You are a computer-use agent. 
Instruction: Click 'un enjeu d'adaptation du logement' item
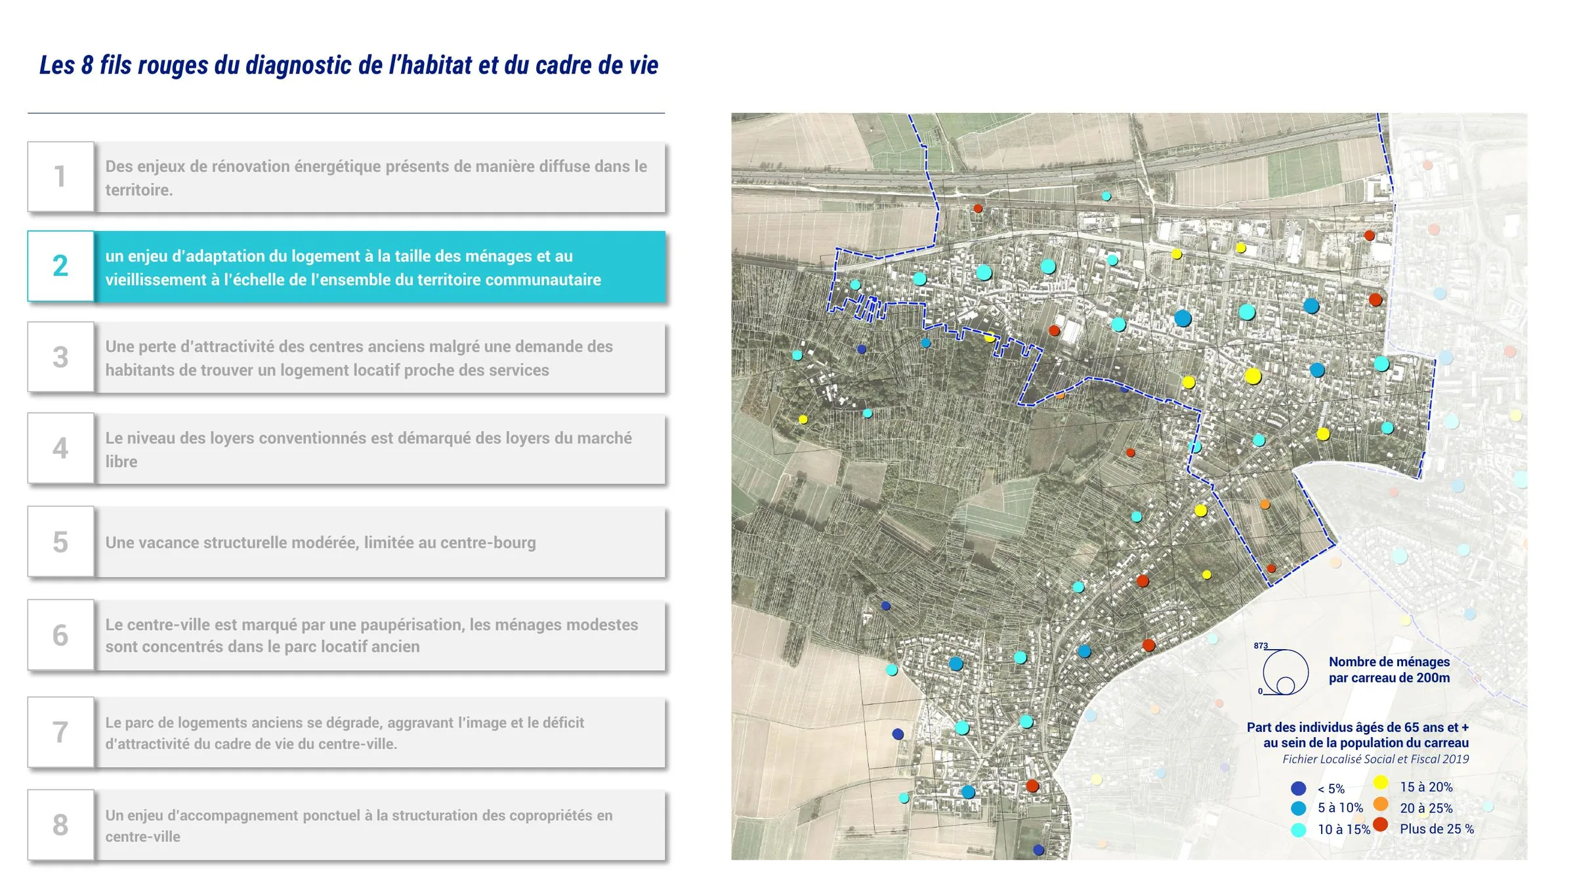(x=381, y=267)
